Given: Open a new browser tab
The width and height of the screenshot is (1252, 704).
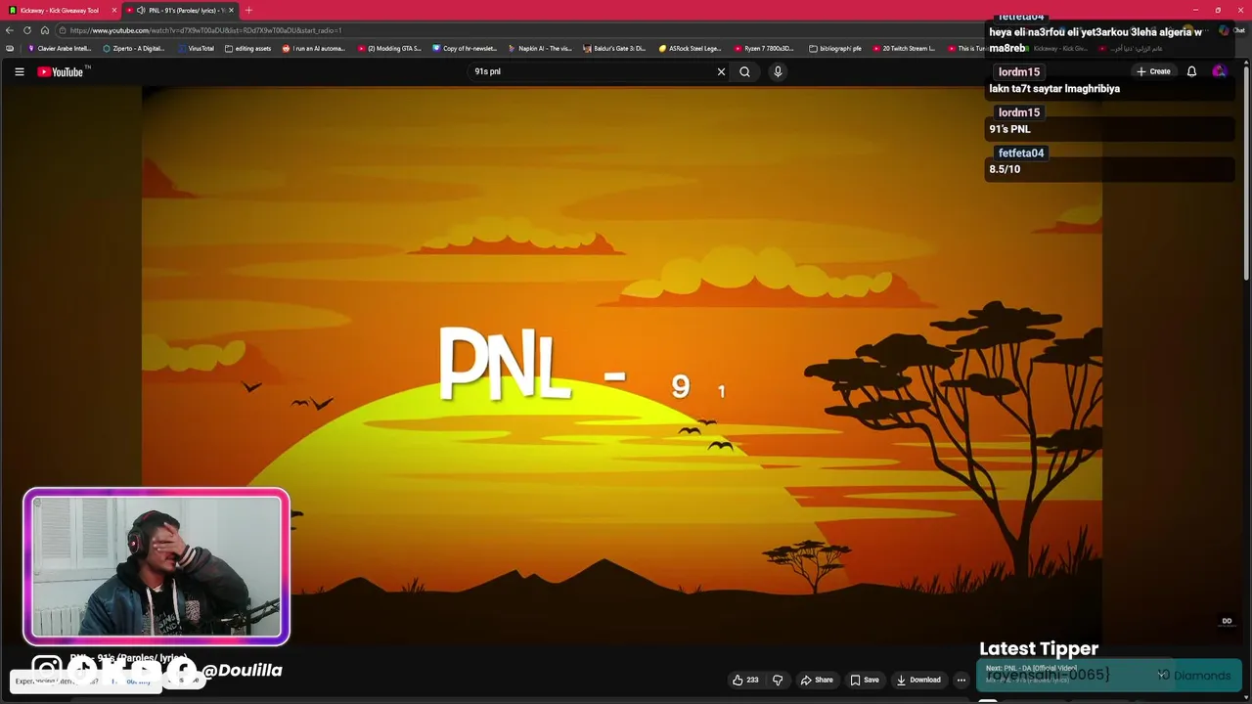Looking at the screenshot, I should (x=248, y=10).
